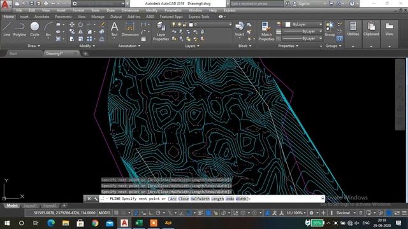Click the Move tool icon
This screenshot has width=408, height=229.
point(72,24)
